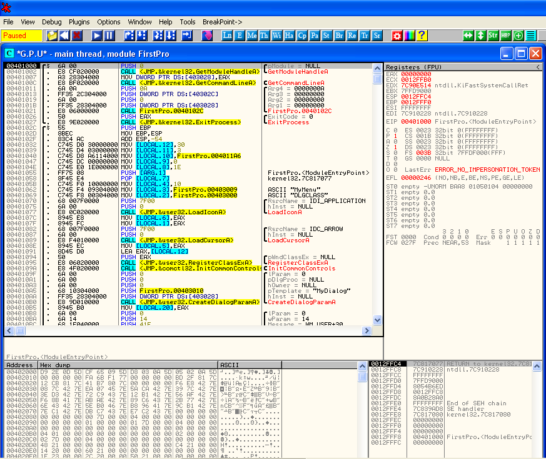
Task: Click disassembly horizontal scrollbar right arrow
Action: 367,331
